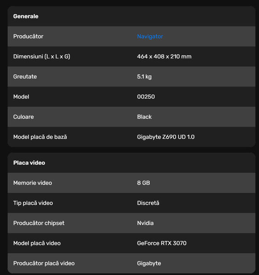Click the Memorie video label
This screenshot has width=259, height=275.
(x=33, y=183)
